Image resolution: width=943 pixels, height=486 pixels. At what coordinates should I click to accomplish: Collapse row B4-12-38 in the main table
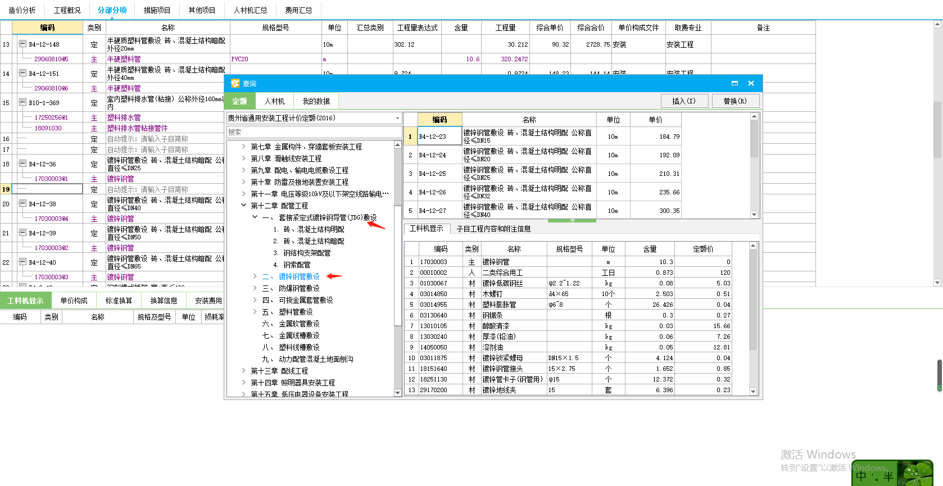click(22, 203)
